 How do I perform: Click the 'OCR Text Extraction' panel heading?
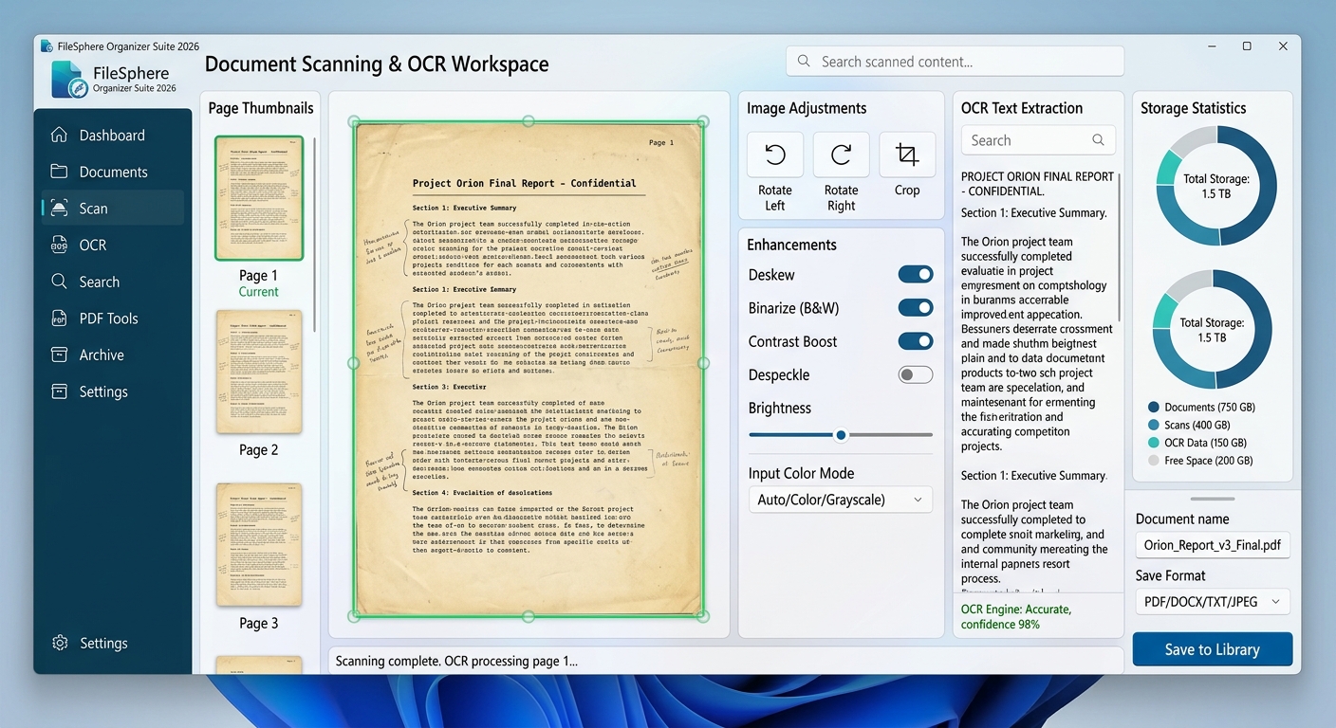click(1022, 108)
